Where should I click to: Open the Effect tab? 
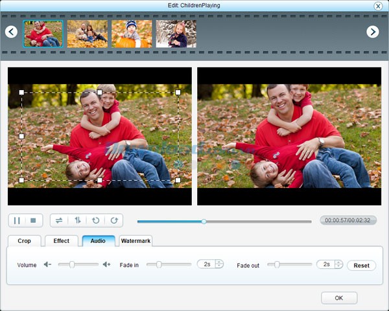(61, 241)
